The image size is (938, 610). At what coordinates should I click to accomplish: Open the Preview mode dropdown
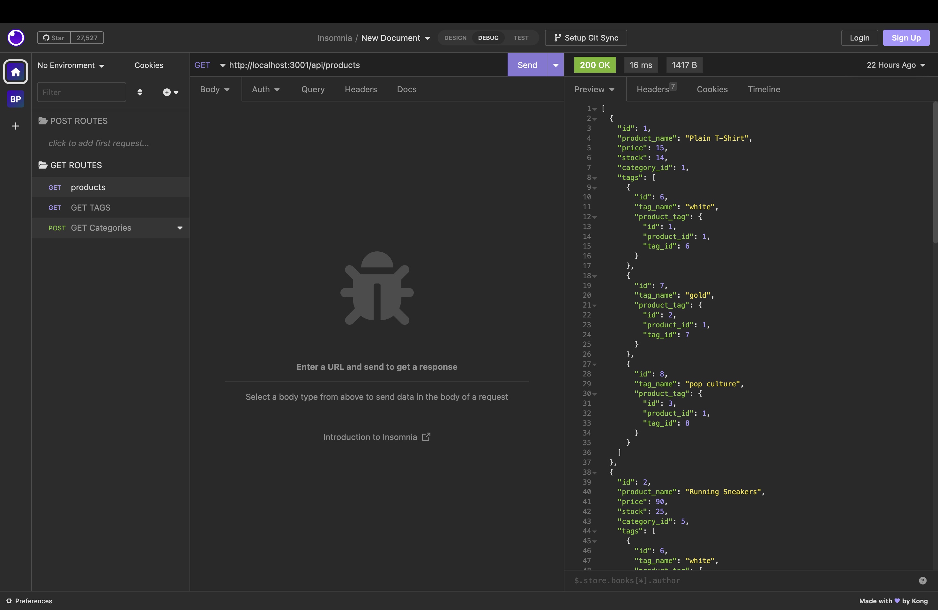point(594,89)
